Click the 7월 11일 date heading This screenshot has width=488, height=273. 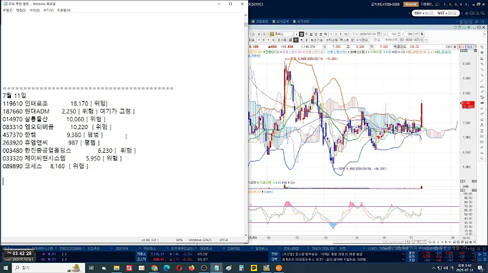click(x=14, y=95)
